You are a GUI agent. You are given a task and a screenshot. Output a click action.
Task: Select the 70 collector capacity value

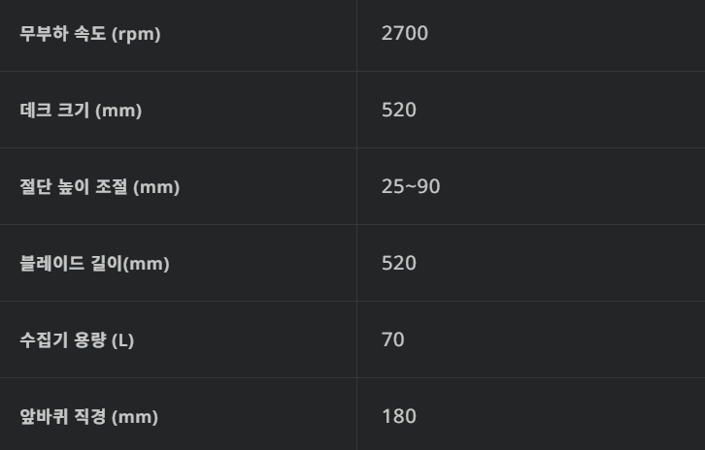(x=392, y=340)
